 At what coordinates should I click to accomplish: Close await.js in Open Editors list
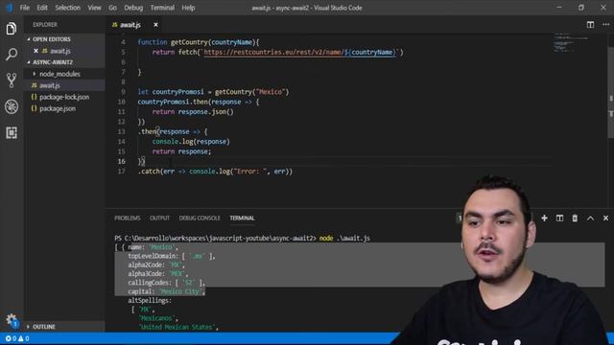point(36,51)
